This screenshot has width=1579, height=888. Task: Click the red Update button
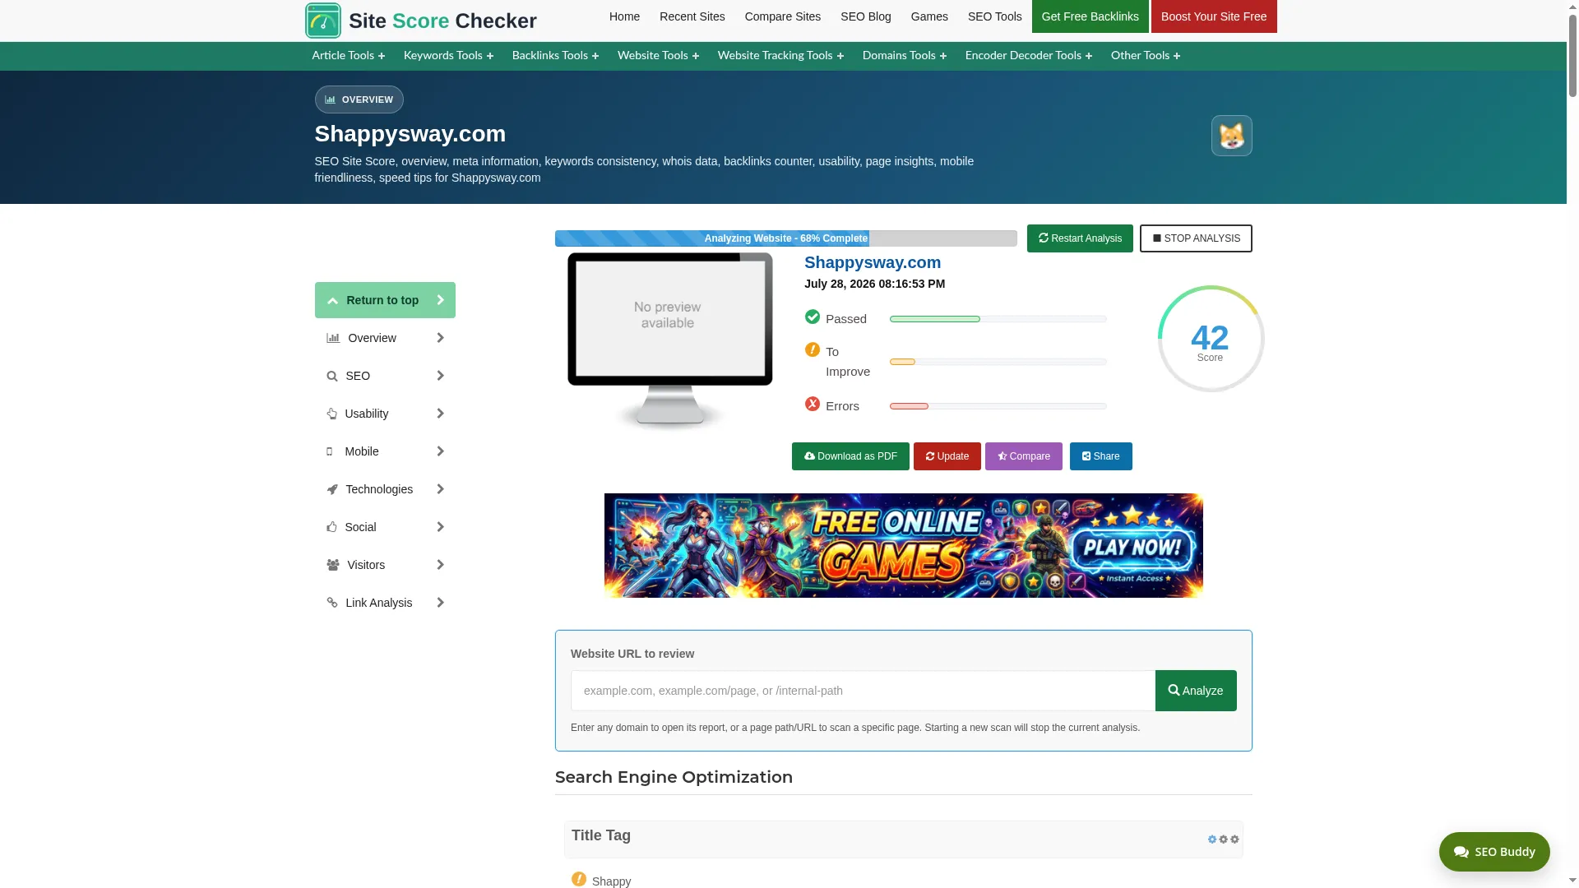[x=947, y=456]
